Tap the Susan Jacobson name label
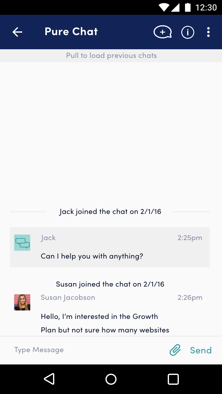The height and width of the screenshot is (394, 222). tap(68, 297)
